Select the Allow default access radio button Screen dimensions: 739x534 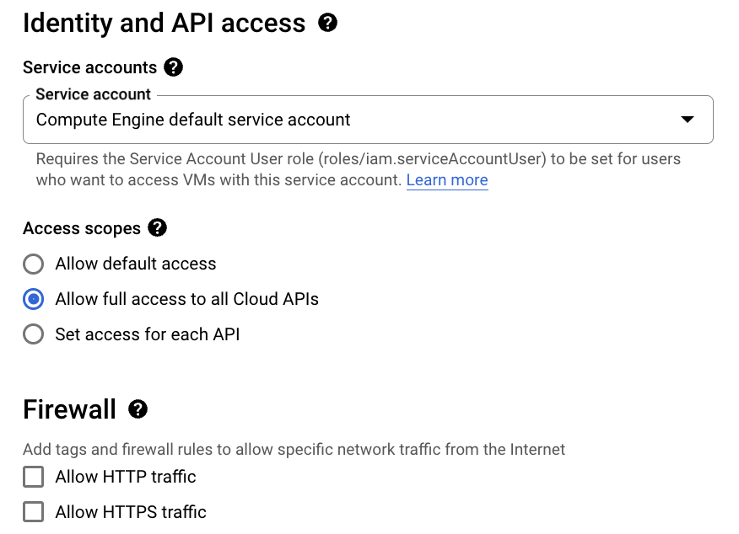coord(34,264)
